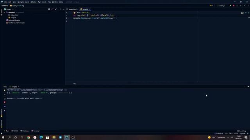Screen dimensions: 250x140
Task: Open the Refactor menu
Action: coord(34,2)
